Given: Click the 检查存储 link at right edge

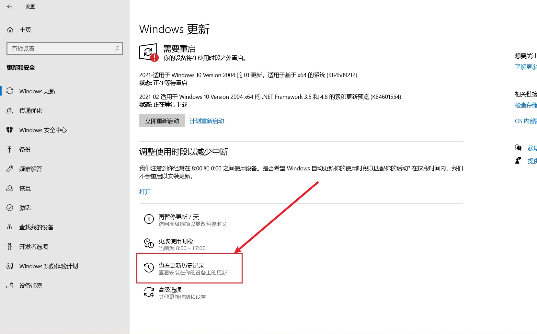Looking at the screenshot, I should tap(526, 105).
